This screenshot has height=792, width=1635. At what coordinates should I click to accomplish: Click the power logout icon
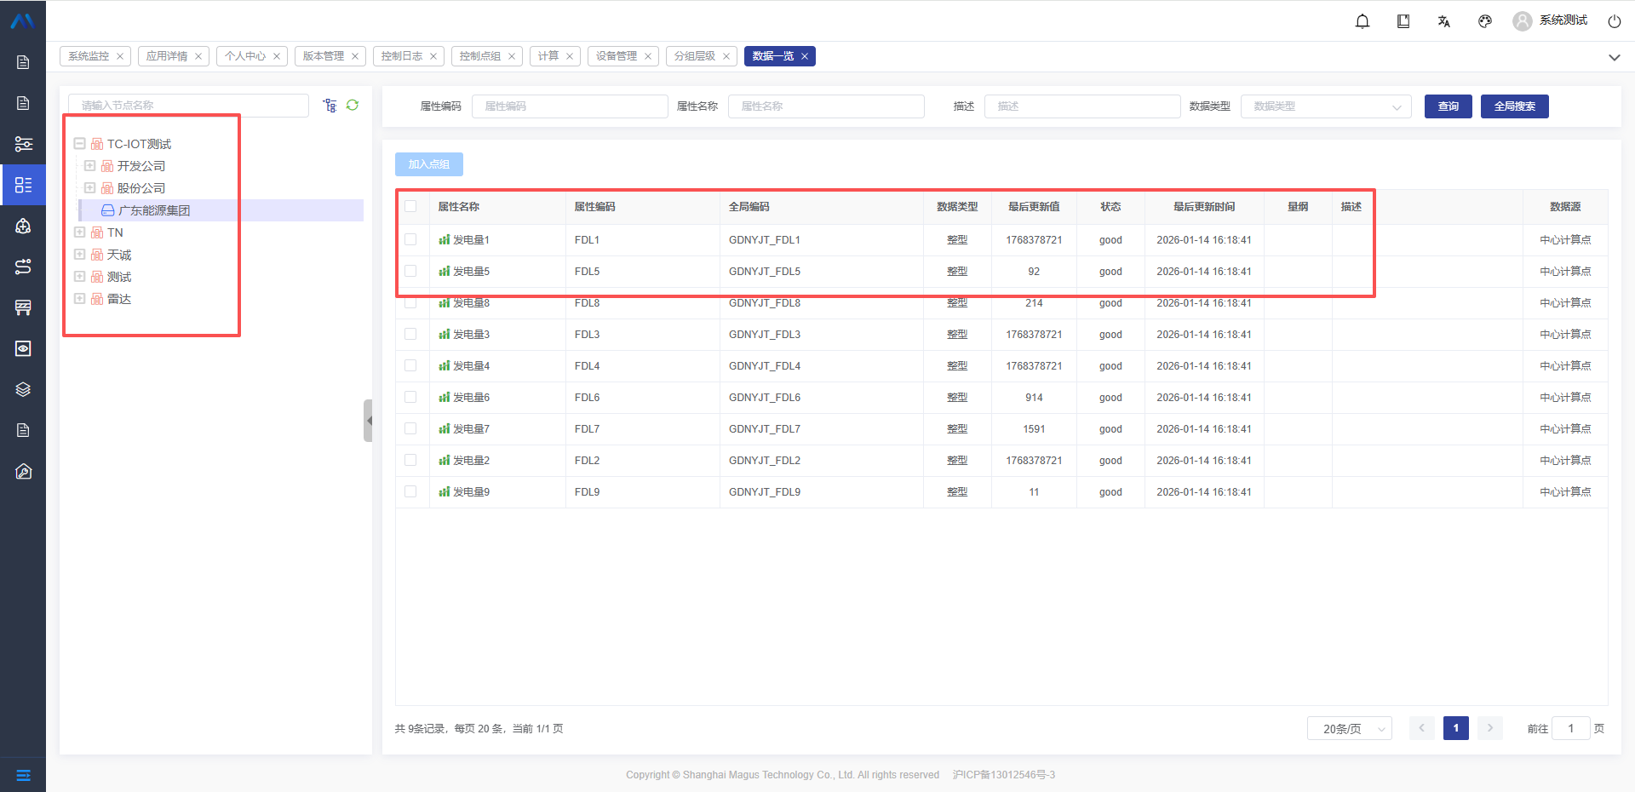(1614, 21)
